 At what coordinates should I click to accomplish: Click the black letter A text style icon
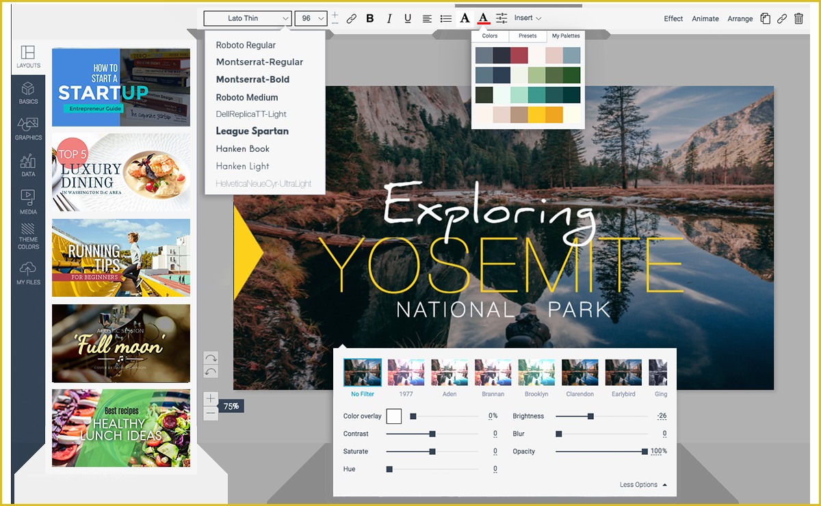pyautogui.click(x=465, y=18)
